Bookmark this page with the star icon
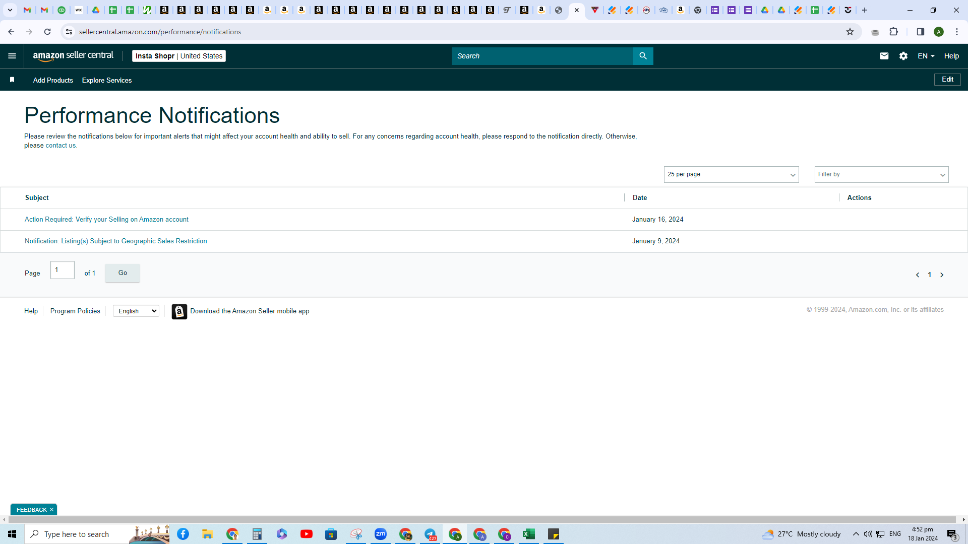This screenshot has width=968, height=544. (x=850, y=32)
